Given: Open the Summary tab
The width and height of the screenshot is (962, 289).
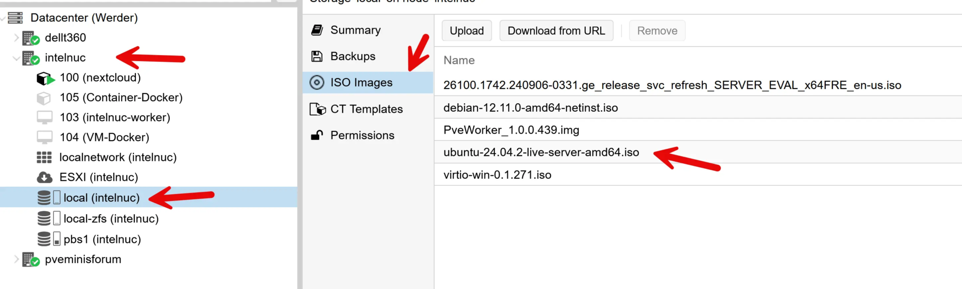Looking at the screenshot, I should point(355,30).
